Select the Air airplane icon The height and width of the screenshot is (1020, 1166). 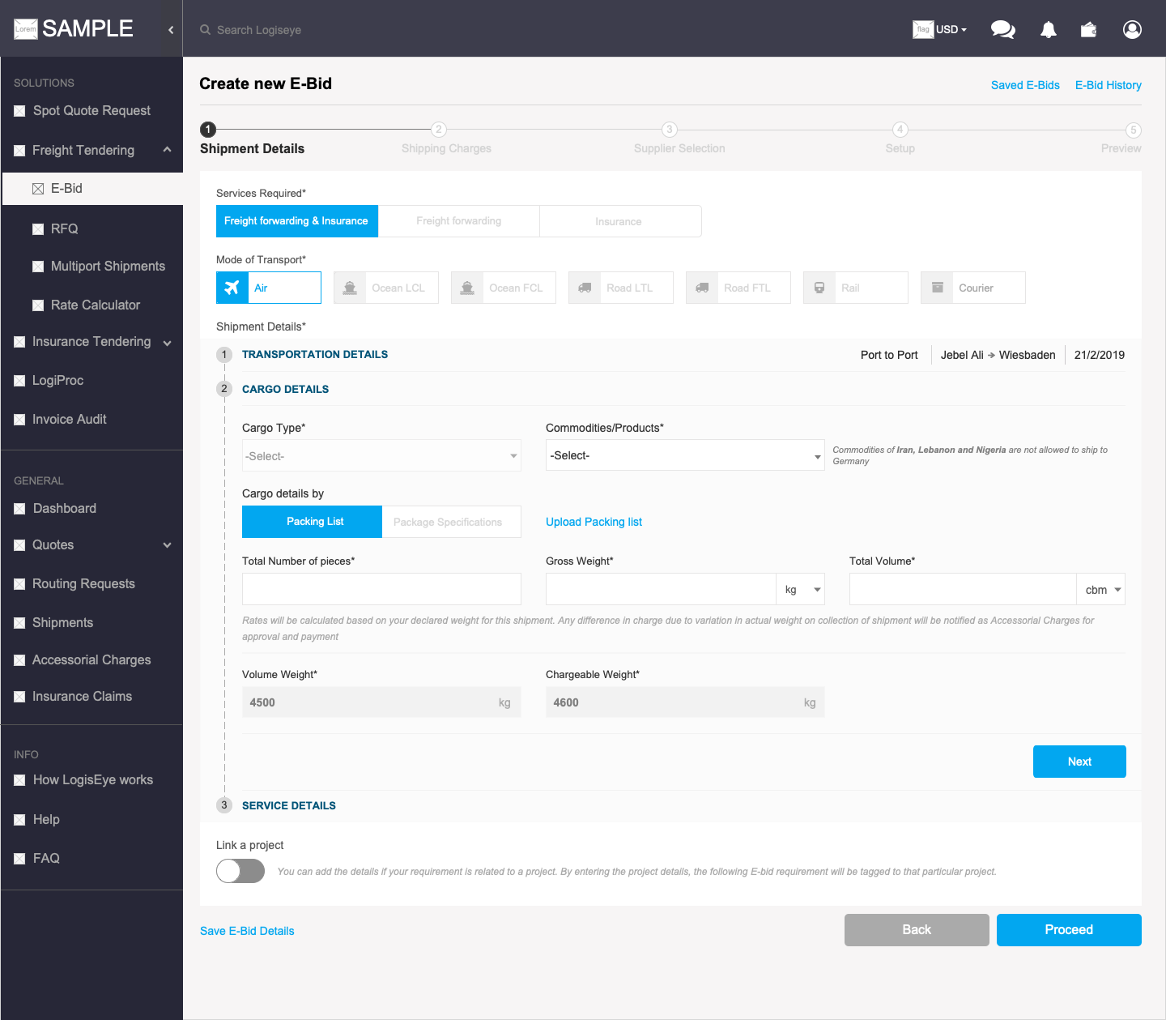click(x=232, y=288)
